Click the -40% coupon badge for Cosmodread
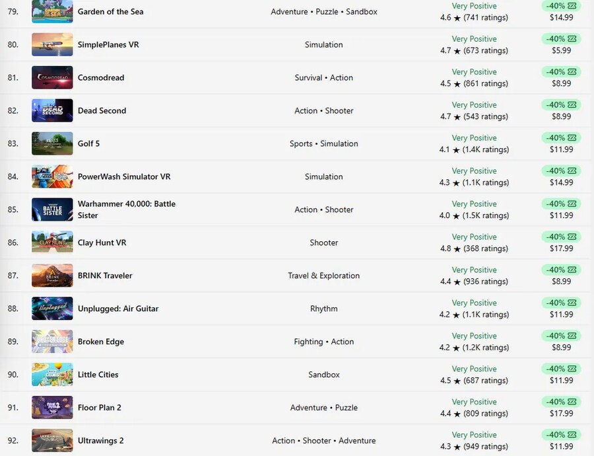The image size is (594, 456). [561, 71]
